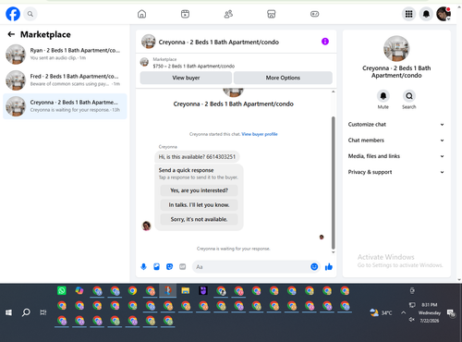
Task: Go to the Home feed icon
Action: (141, 14)
